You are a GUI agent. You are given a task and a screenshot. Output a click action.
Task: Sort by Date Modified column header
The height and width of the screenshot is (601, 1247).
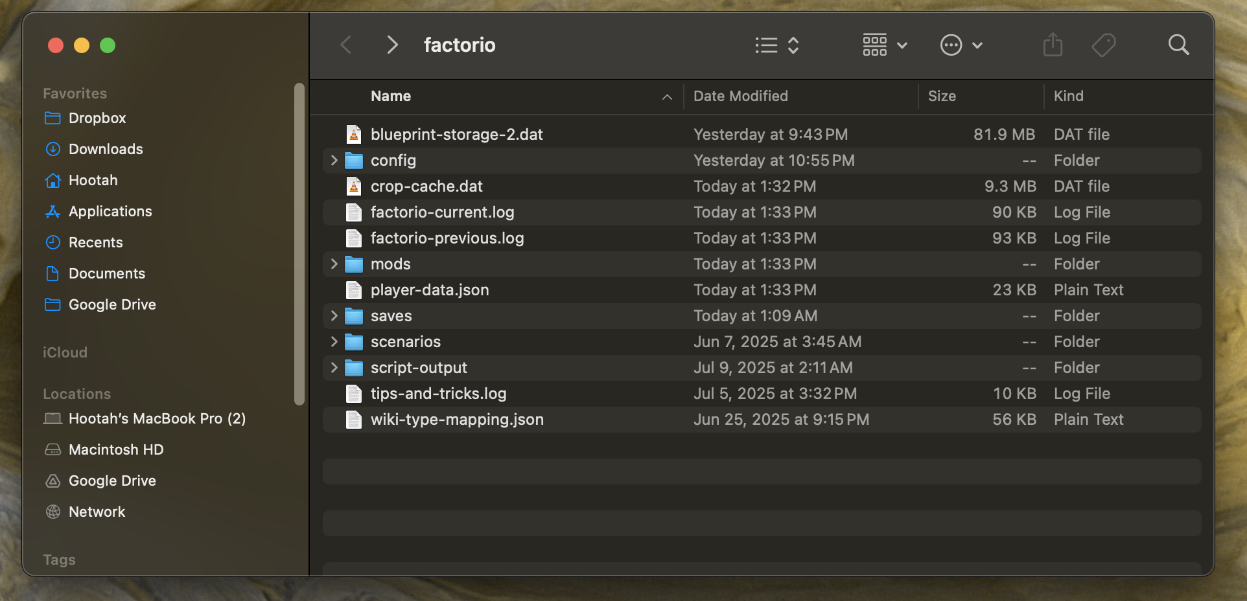click(x=741, y=96)
